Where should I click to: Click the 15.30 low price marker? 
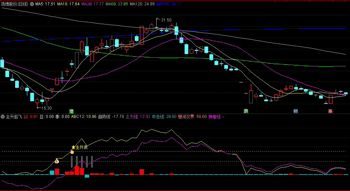point(46,108)
